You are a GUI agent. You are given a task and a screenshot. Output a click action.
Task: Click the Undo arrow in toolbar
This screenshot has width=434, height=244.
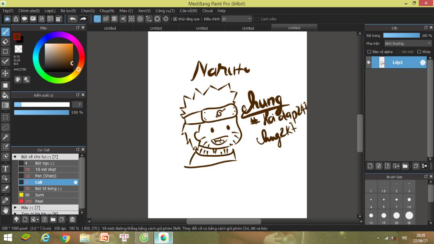73,19
